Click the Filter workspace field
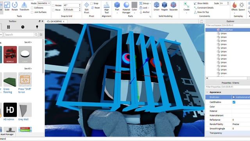Screen dimensions: 250x141 pos(228,25)
